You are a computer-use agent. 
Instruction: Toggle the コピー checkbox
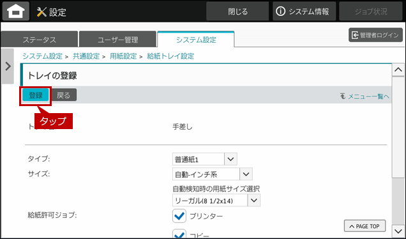pos(179,234)
